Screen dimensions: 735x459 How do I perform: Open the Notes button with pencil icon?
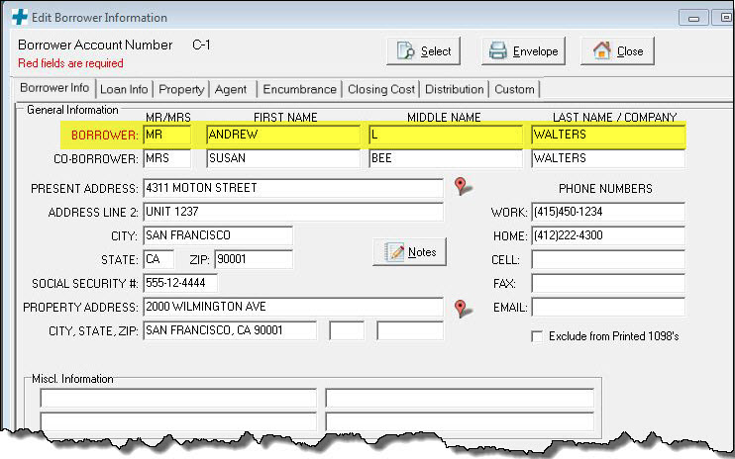(x=411, y=252)
